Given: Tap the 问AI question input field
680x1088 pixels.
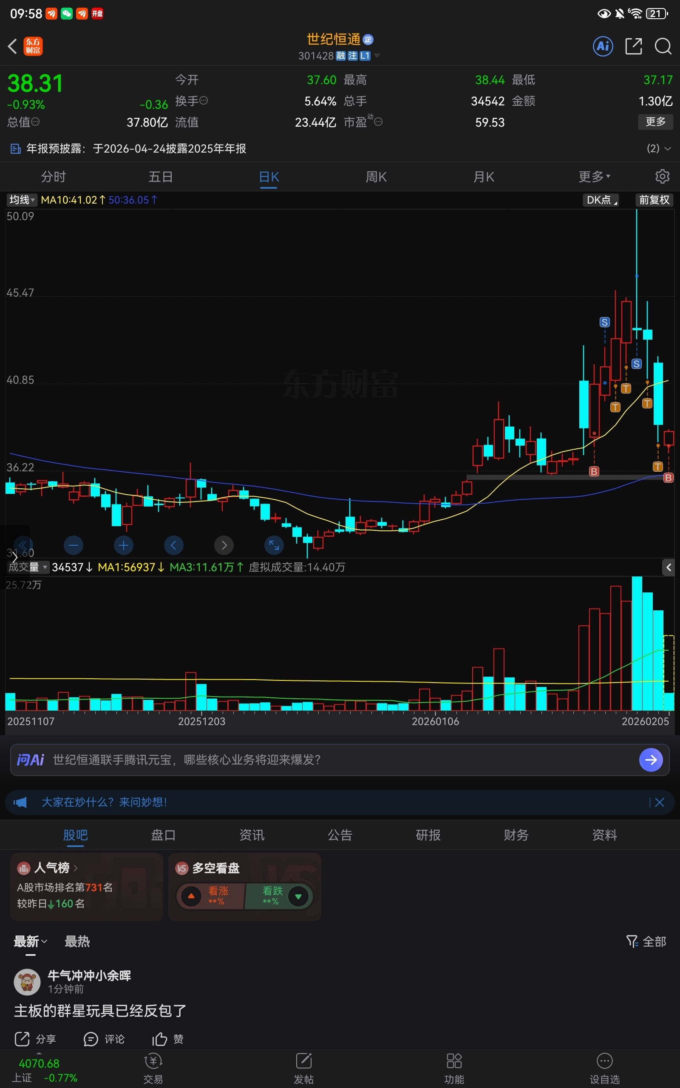Looking at the screenshot, I should click(x=340, y=760).
